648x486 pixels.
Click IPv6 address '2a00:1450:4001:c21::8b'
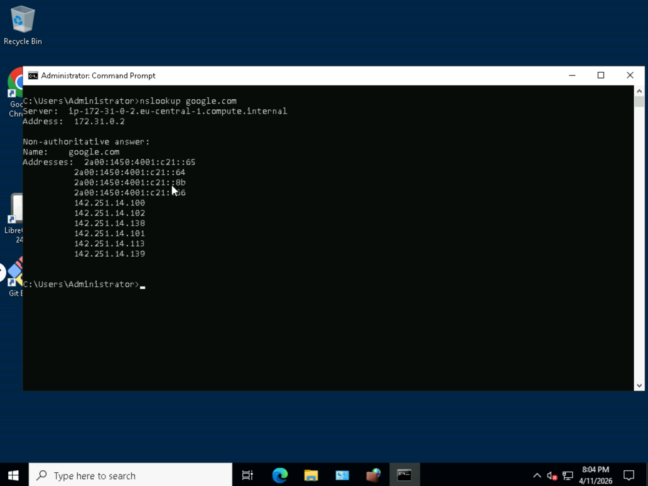pos(130,182)
